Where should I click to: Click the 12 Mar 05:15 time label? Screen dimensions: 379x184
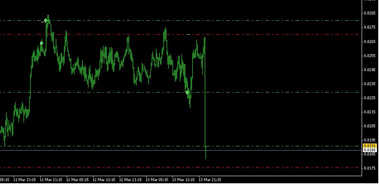77,179
